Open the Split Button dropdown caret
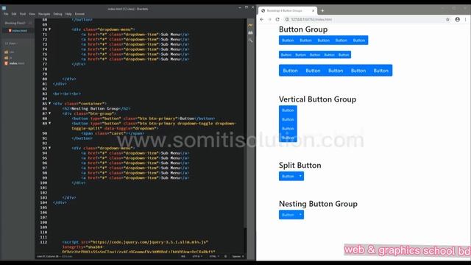This screenshot has height=265, width=471. 300,177
